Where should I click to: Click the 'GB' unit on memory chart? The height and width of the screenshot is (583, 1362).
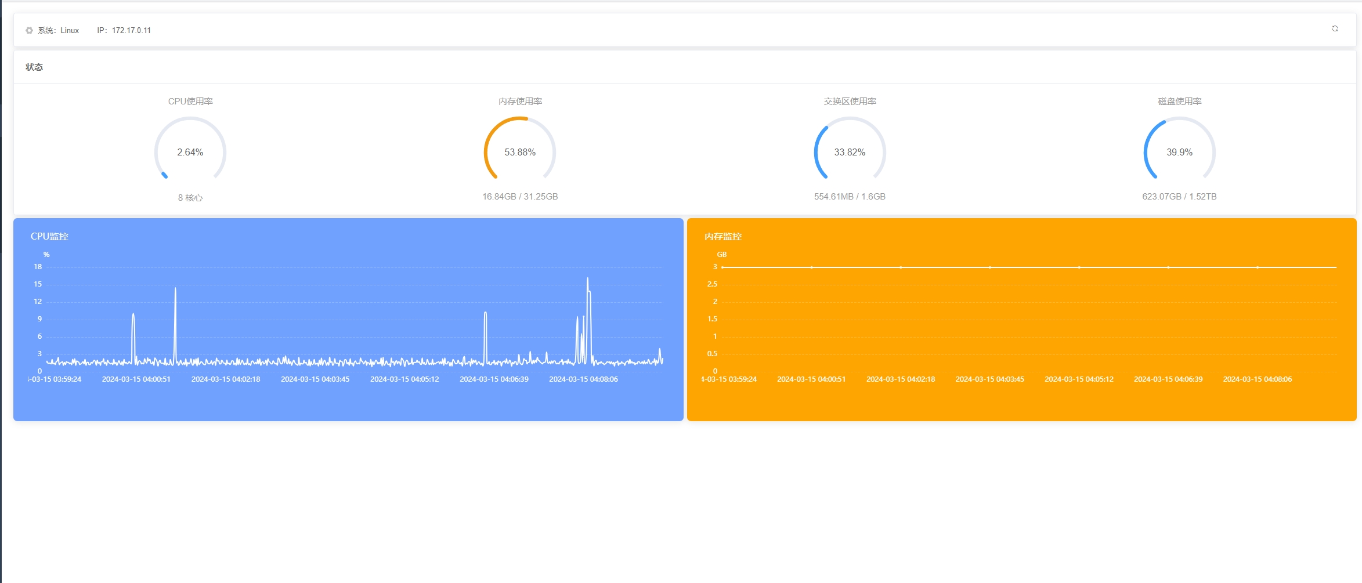(x=721, y=255)
